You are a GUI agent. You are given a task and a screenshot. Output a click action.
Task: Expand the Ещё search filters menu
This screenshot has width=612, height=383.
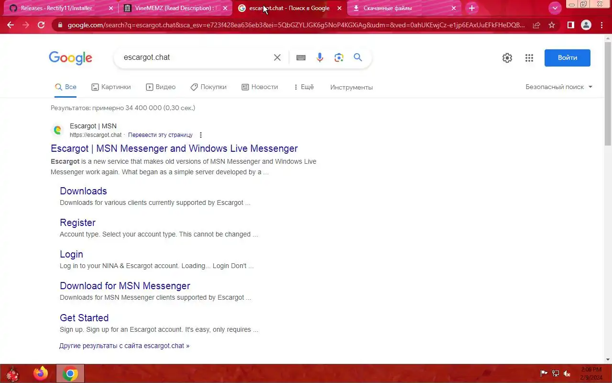304,87
